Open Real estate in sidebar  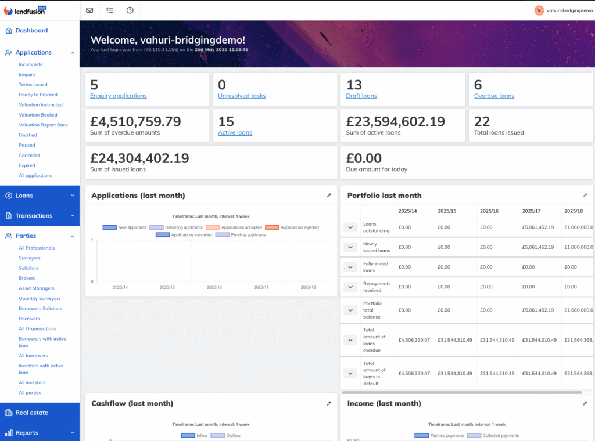31,413
